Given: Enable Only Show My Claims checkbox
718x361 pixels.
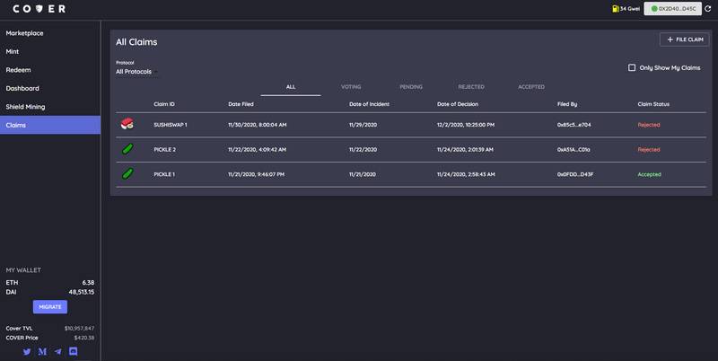Looking at the screenshot, I should pos(632,67).
